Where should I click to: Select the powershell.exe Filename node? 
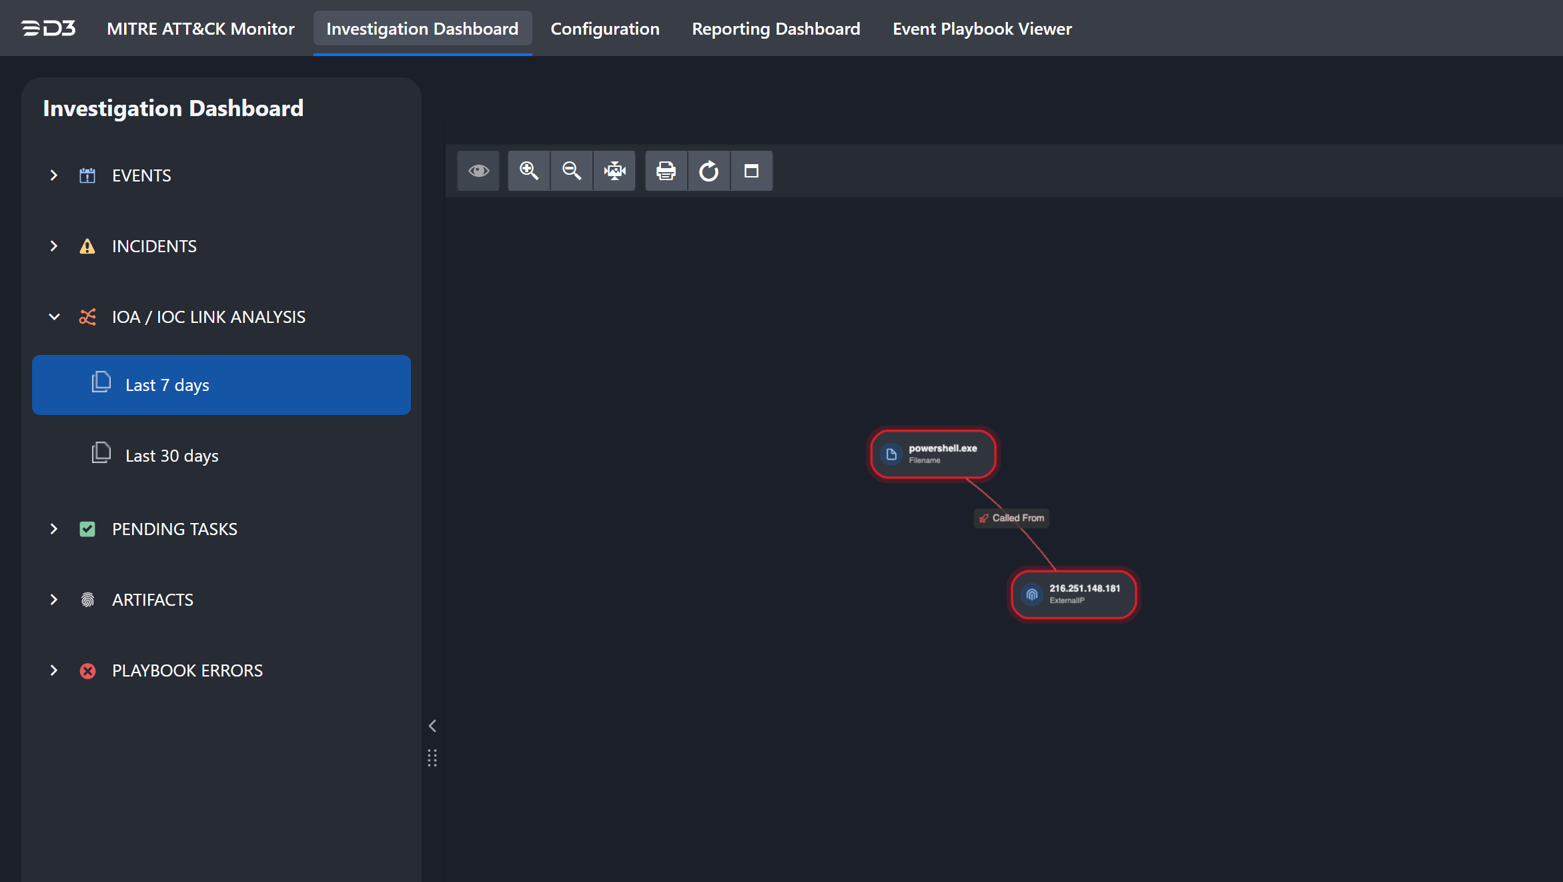933,454
